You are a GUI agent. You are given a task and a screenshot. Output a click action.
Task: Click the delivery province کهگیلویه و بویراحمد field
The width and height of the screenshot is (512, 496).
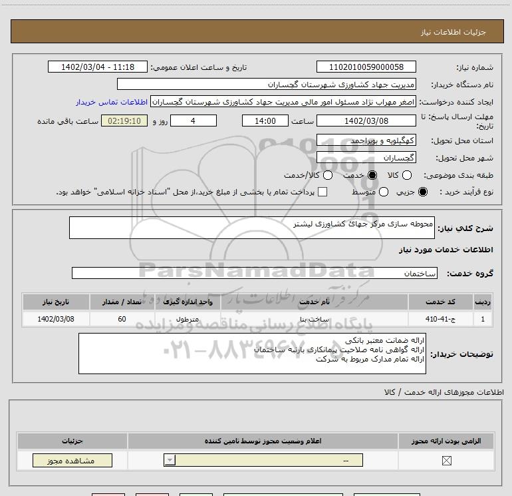366,140
